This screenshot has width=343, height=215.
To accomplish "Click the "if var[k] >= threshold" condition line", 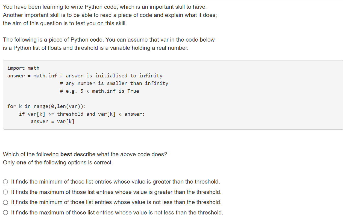I will tap(82, 114).
